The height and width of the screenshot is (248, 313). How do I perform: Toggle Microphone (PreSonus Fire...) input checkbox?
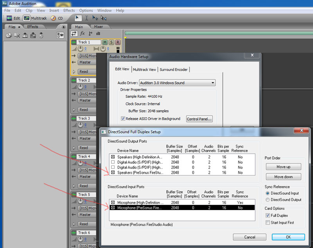point(113,207)
